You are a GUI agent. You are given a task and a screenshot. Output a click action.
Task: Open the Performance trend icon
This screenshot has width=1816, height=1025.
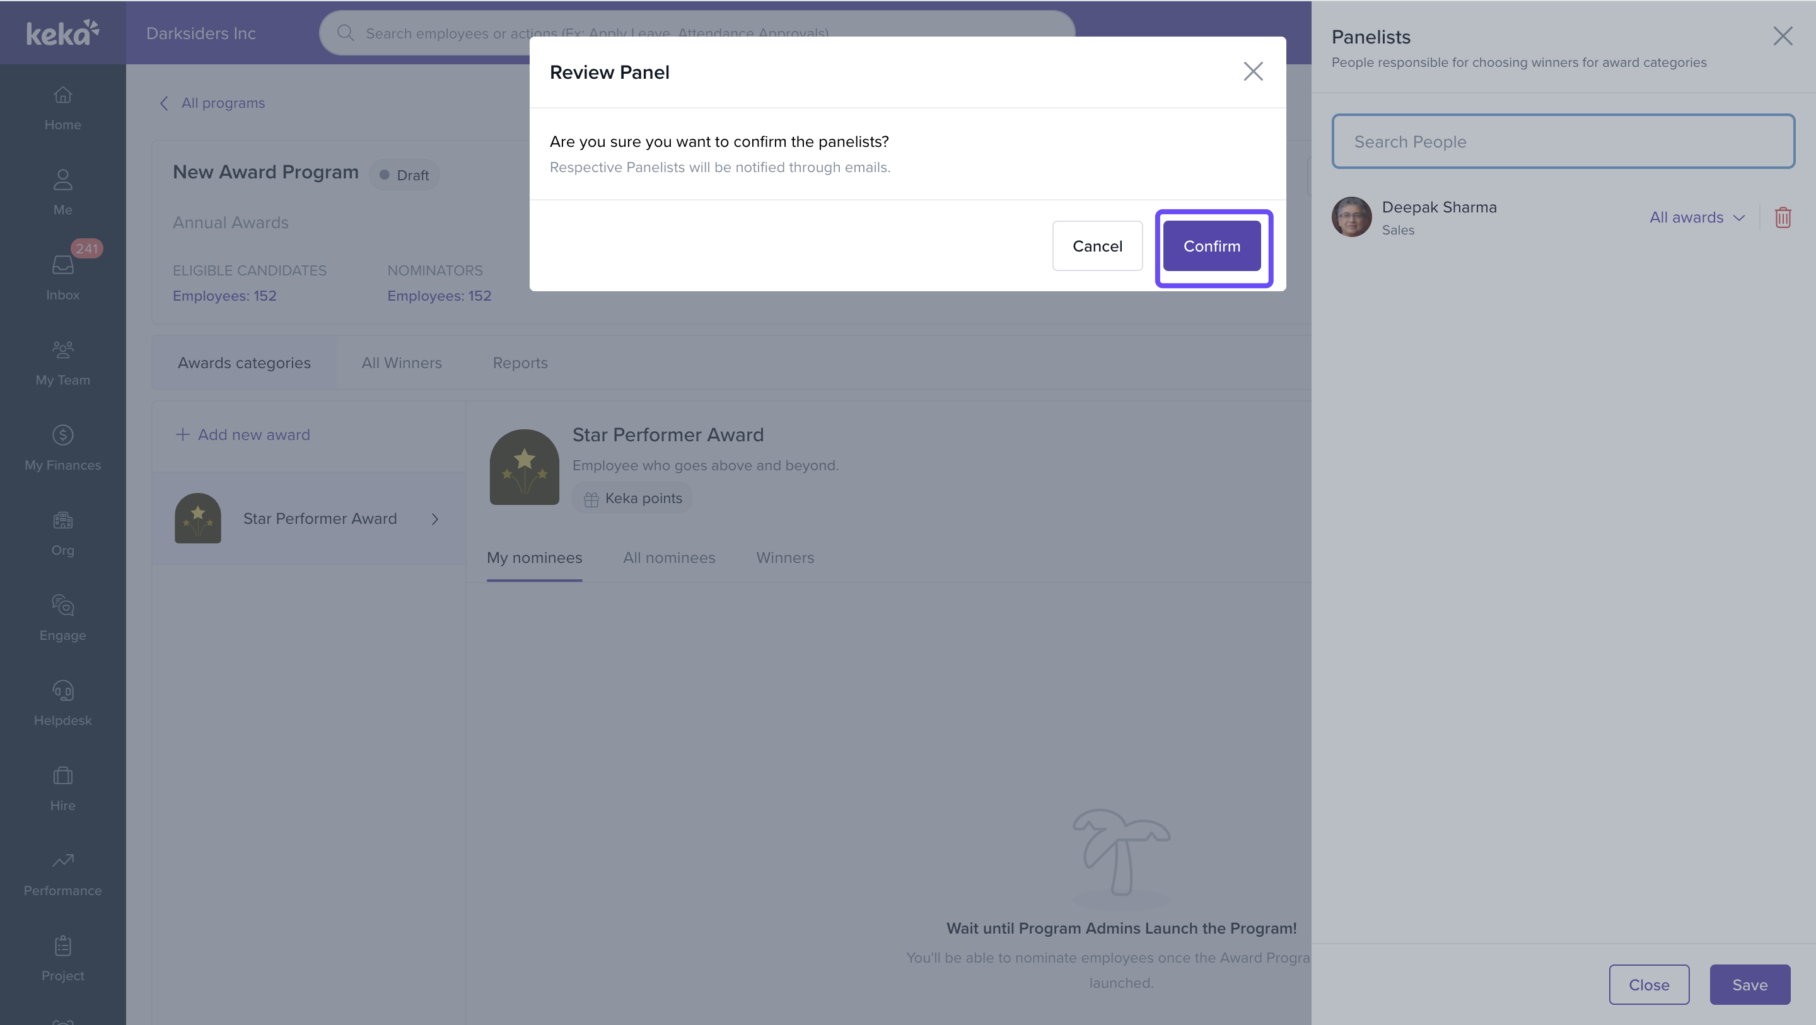click(63, 860)
